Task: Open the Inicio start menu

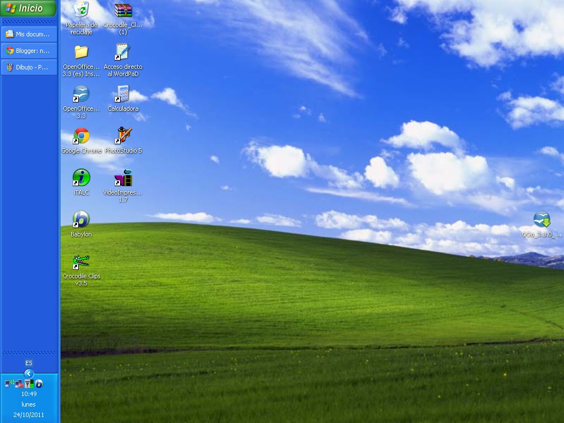Action: 29,8
